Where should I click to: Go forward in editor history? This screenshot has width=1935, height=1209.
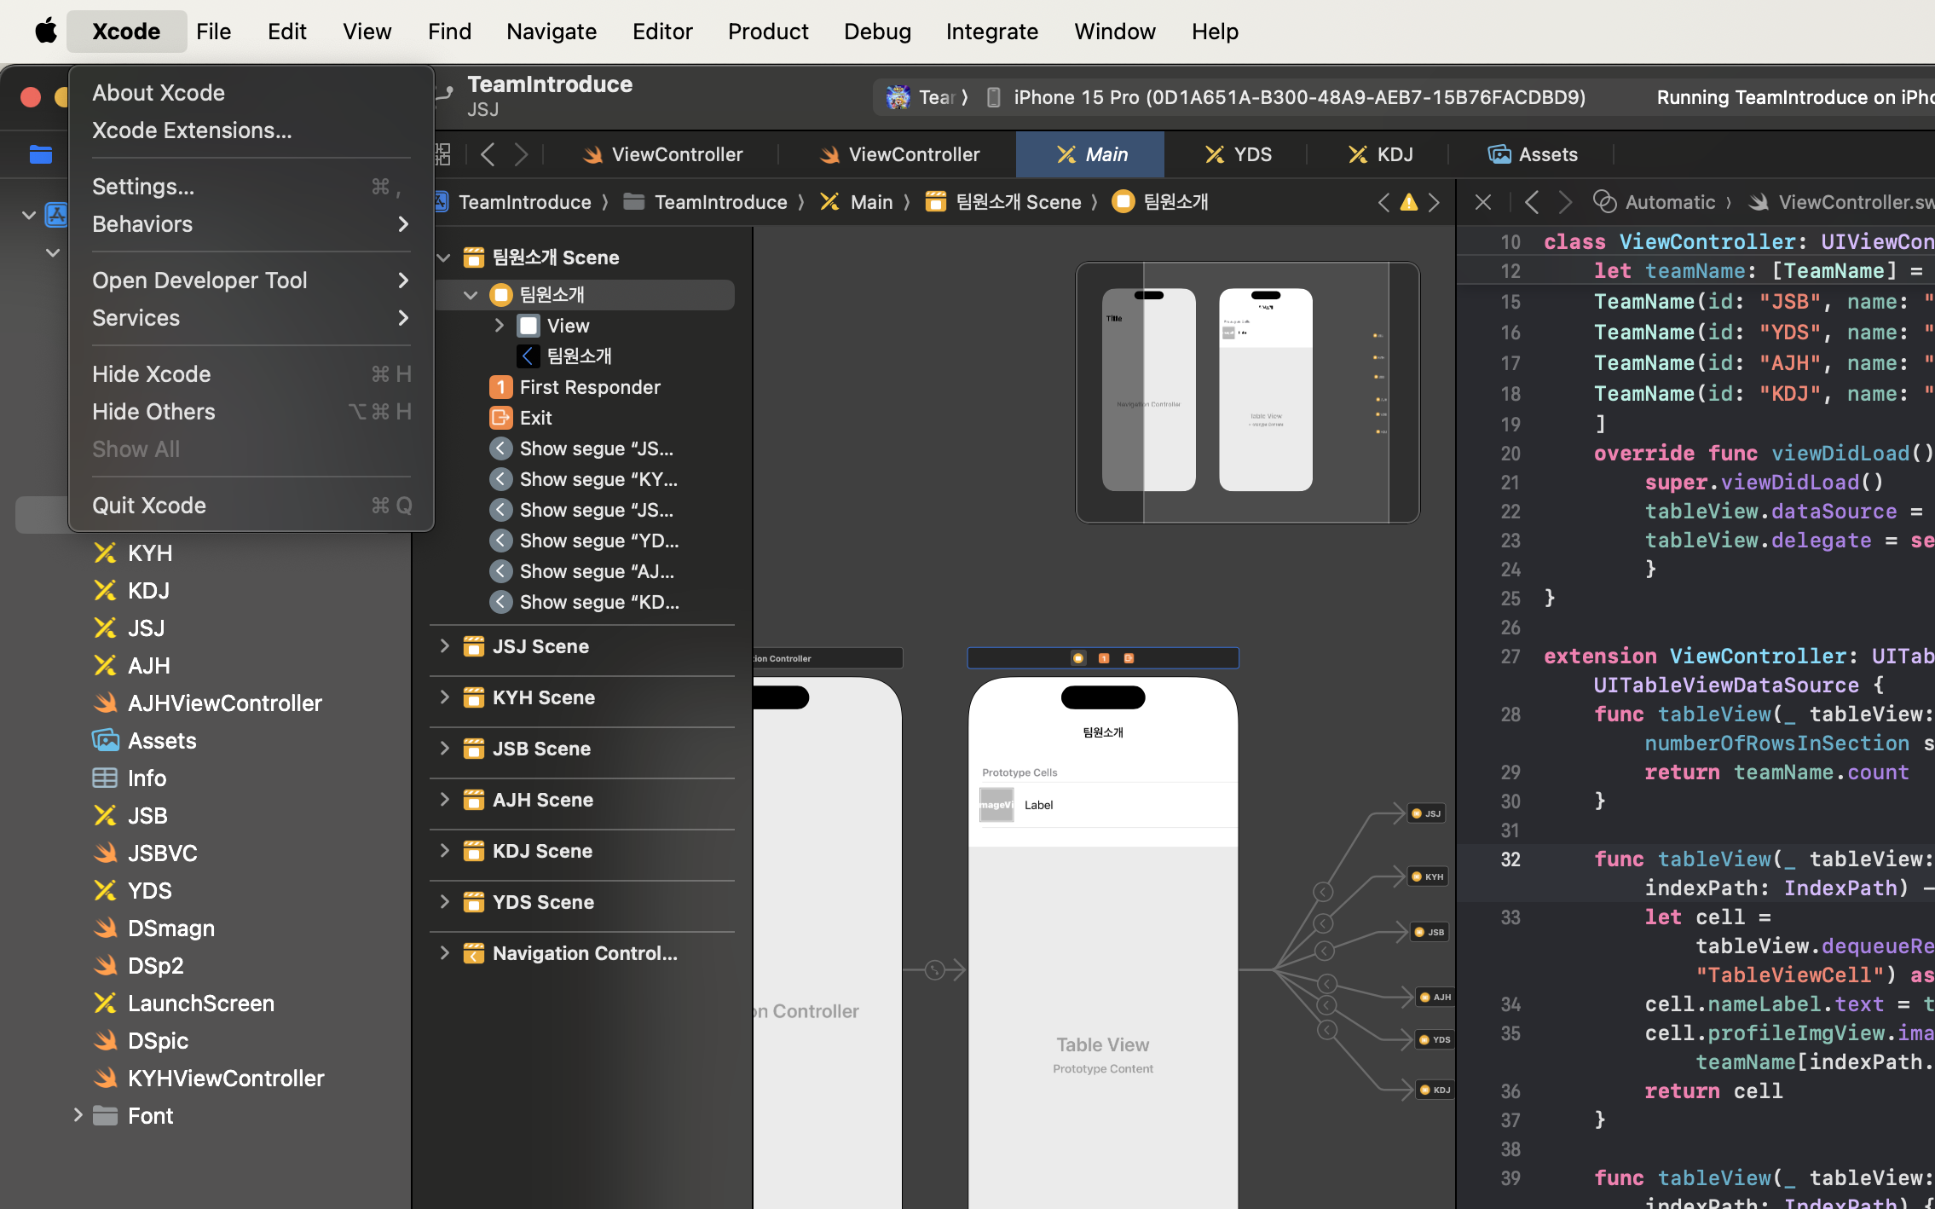tap(521, 154)
